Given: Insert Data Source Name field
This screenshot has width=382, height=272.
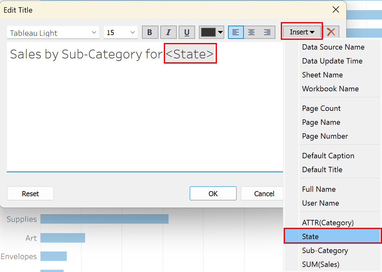Looking at the screenshot, I should [333, 47].
